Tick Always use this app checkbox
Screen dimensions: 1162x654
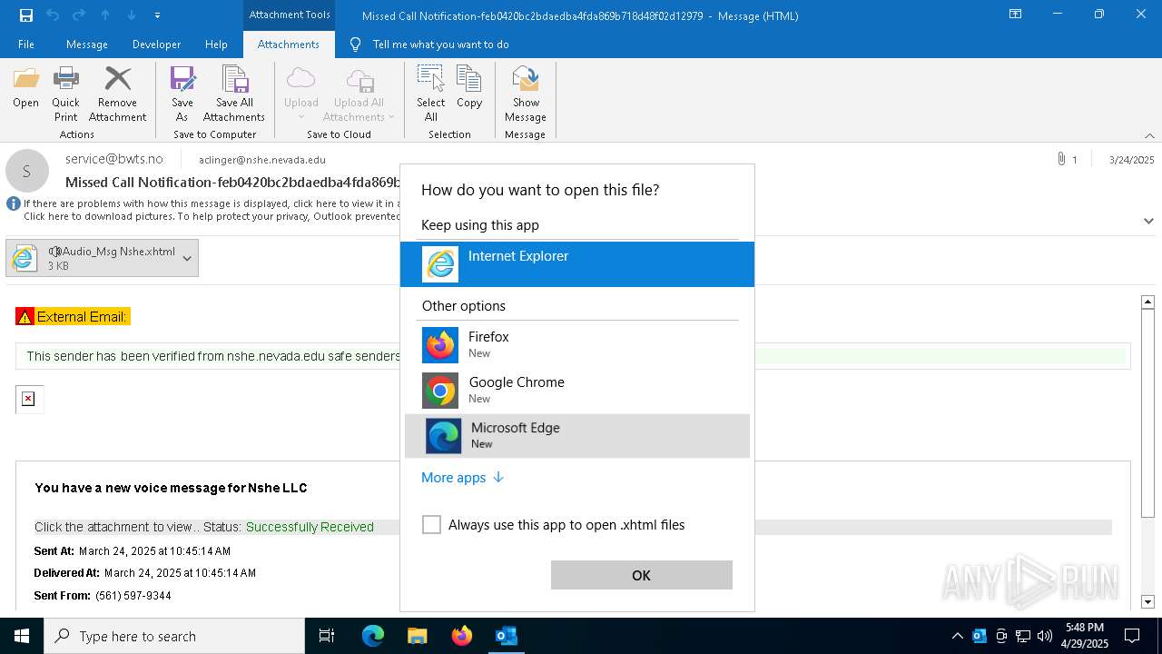tap(431, 525)
